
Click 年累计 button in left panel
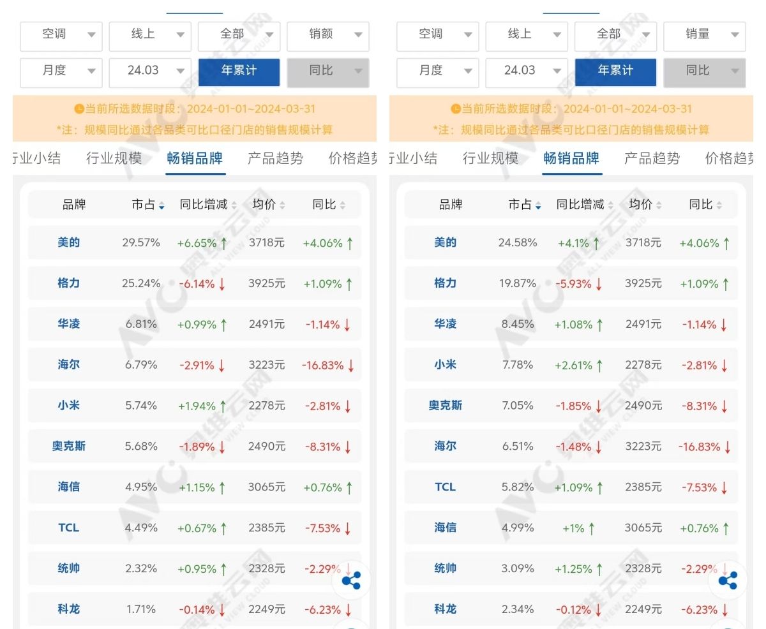tap(239, 72)
